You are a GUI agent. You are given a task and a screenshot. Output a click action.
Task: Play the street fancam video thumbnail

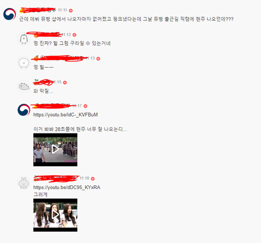tap(55, 150)
